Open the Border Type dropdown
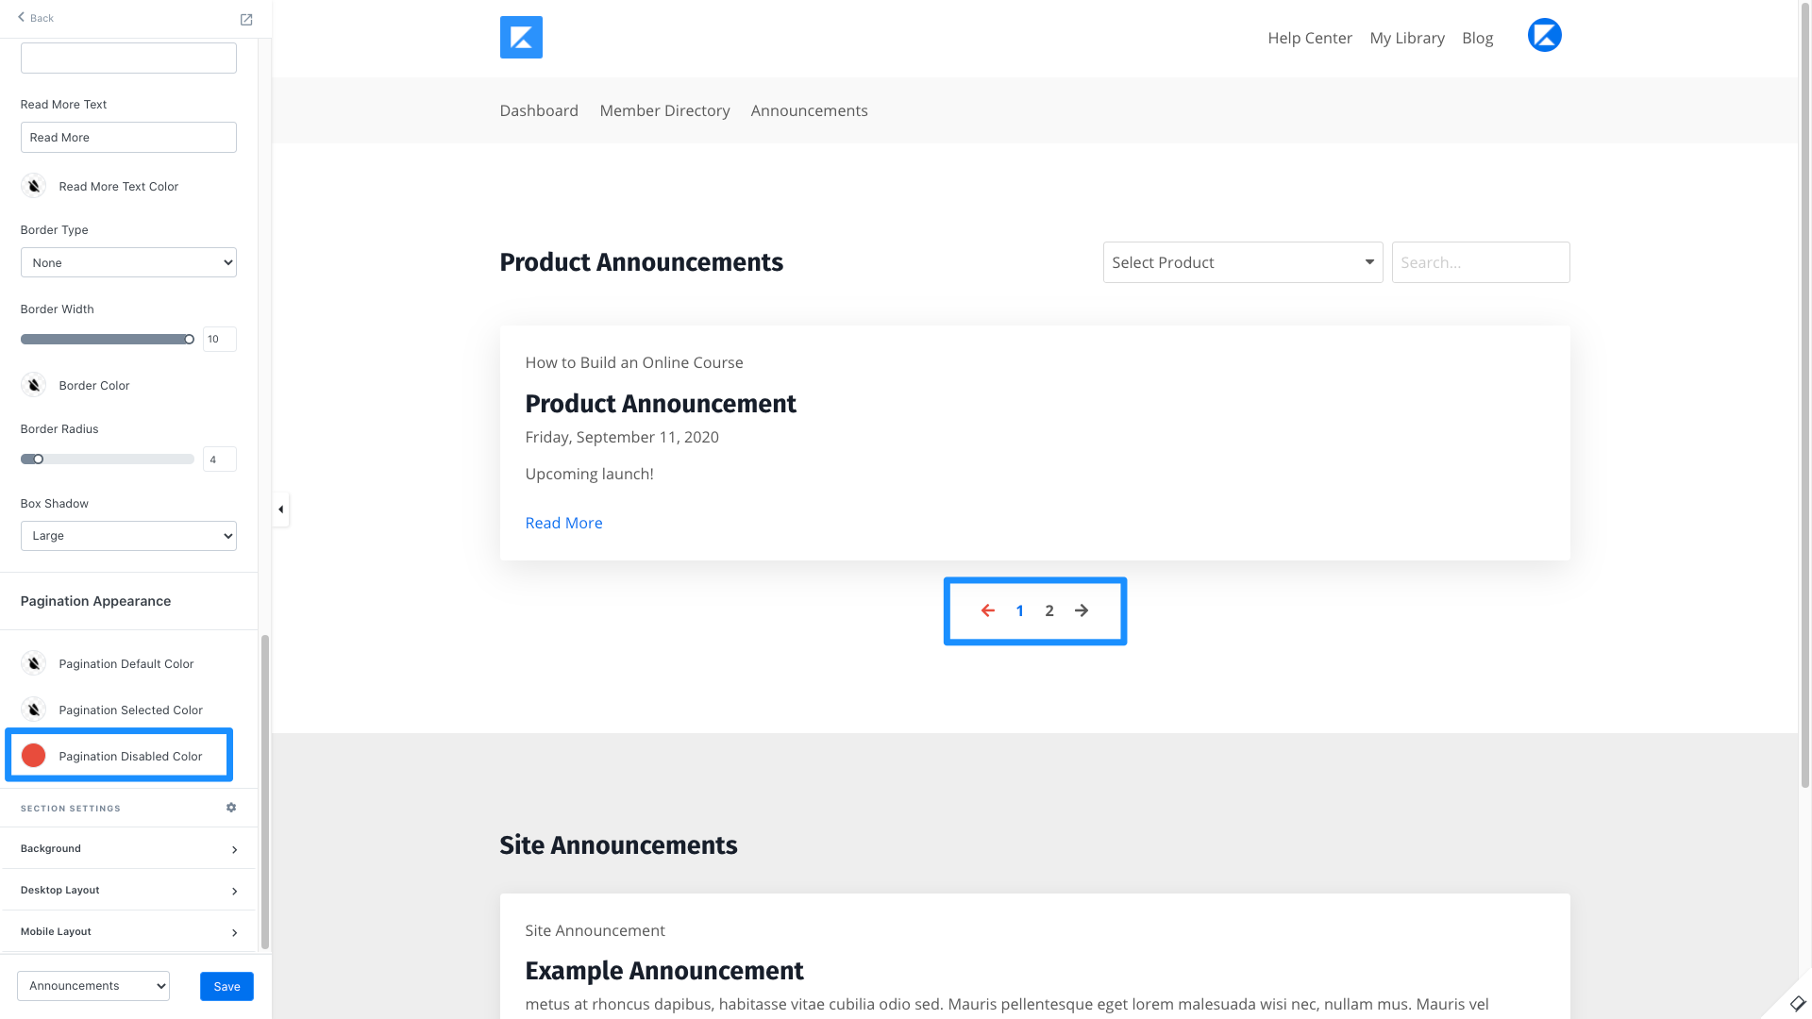1812x1019 pixels. pos(128,262)
